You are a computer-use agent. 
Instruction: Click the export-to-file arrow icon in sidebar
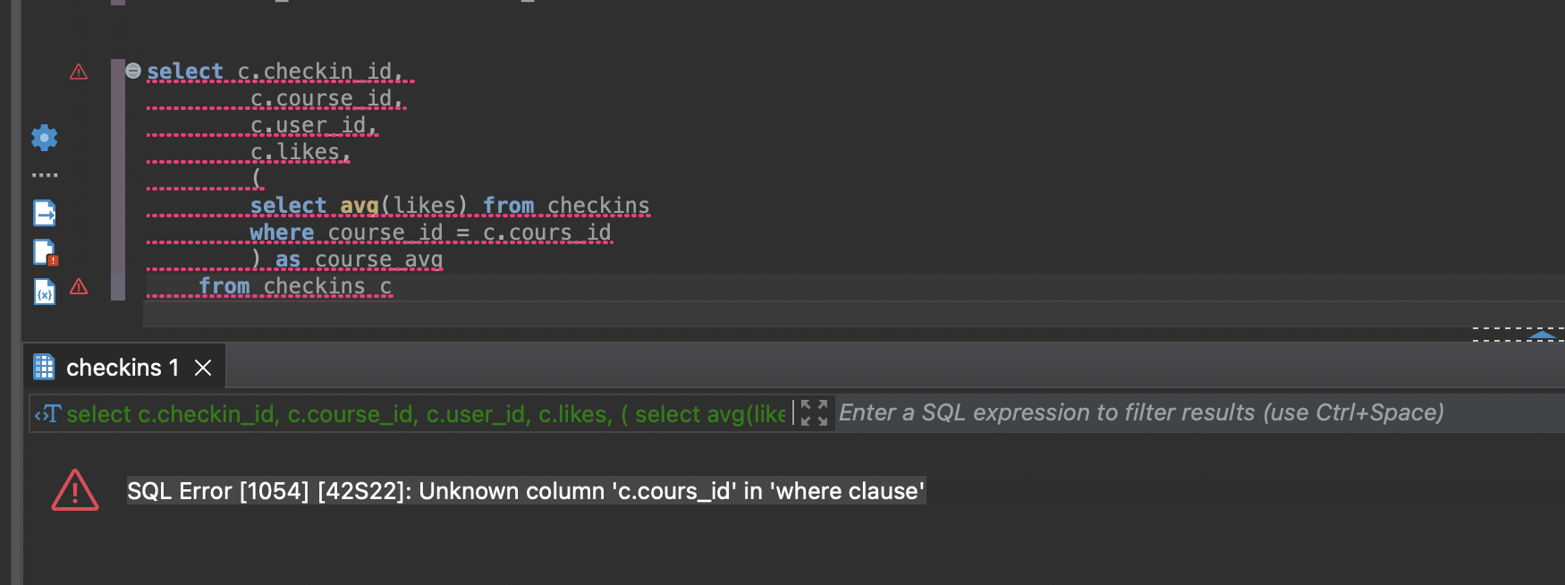pos(45,213)
